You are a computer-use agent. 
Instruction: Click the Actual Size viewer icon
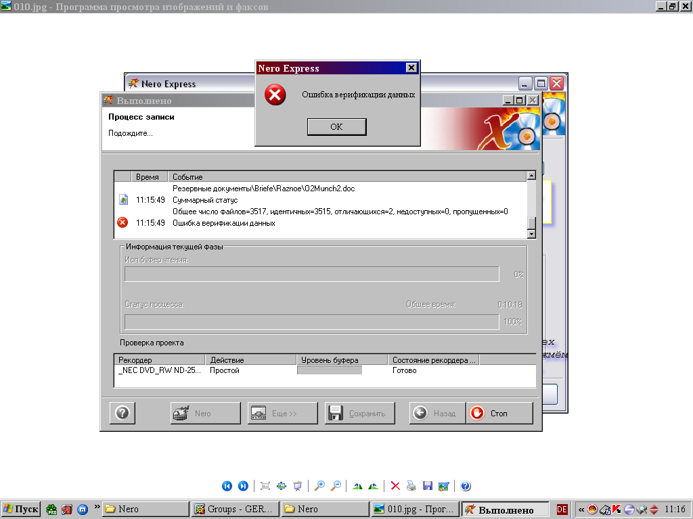point(282,486)
